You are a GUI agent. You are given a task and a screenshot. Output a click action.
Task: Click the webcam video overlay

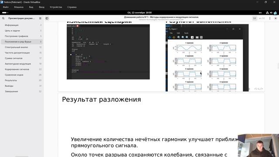[x=259, y=145]
